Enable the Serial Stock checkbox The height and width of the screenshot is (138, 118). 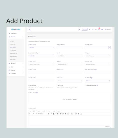pos(29,85)
